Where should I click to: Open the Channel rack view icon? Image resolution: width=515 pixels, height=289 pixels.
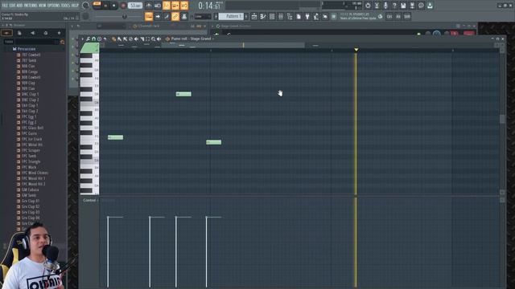click(x=272, y=16)
